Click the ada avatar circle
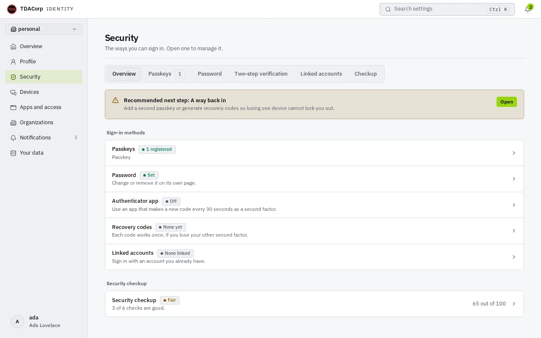 [17, 322]
